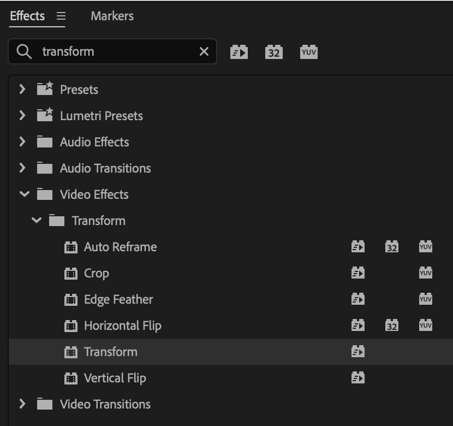
Task: Clear the transform search text
Action: point(204,51)
